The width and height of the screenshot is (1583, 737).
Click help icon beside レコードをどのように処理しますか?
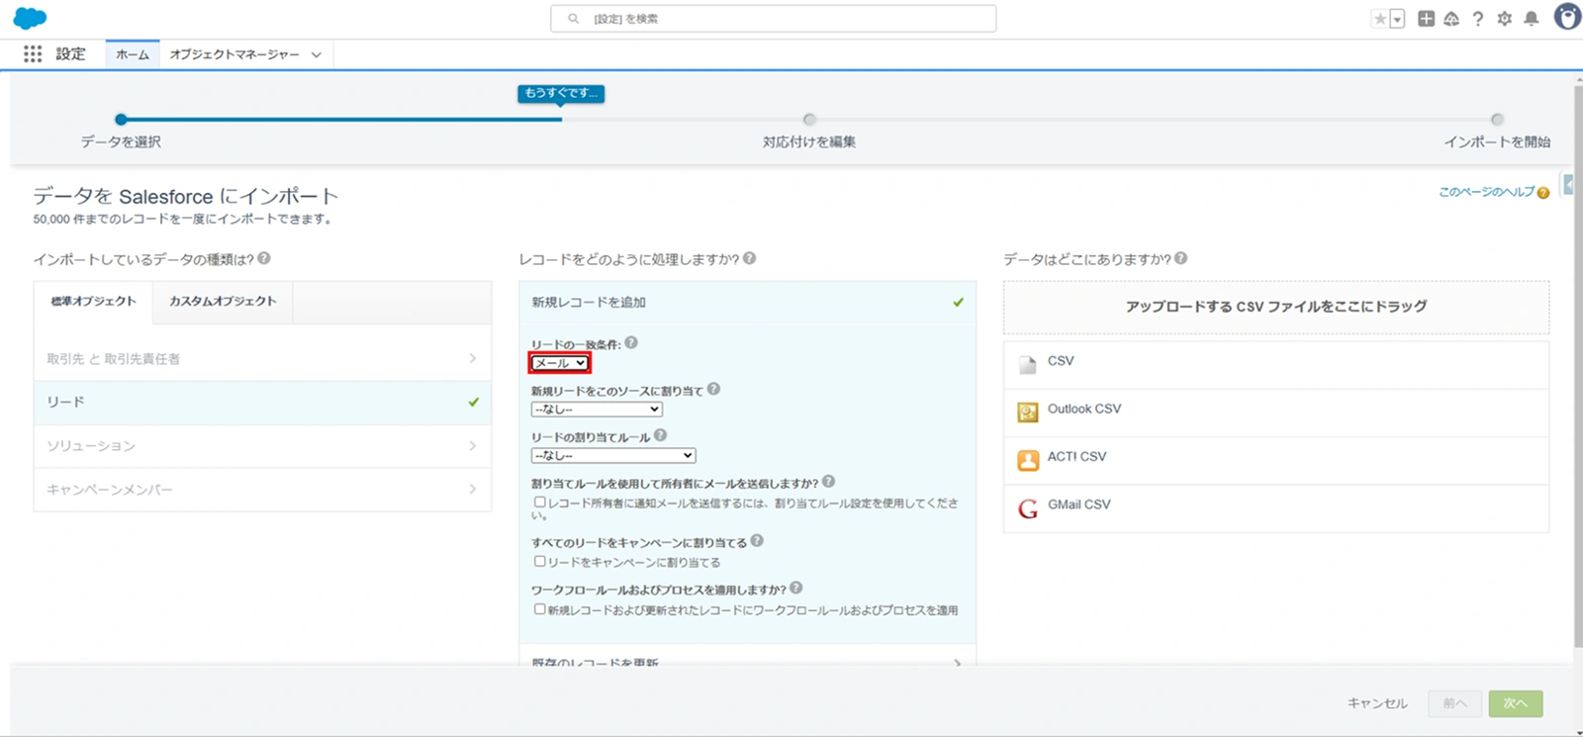click(x=750, y=258)
